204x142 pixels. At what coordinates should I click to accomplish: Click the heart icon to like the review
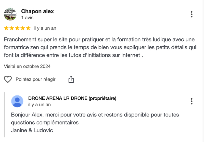point(8,80)
